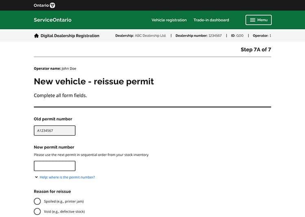Screen dimensions: 305x217
Task: Open the Vehicle registration nav item
Action: coord(169,20)
